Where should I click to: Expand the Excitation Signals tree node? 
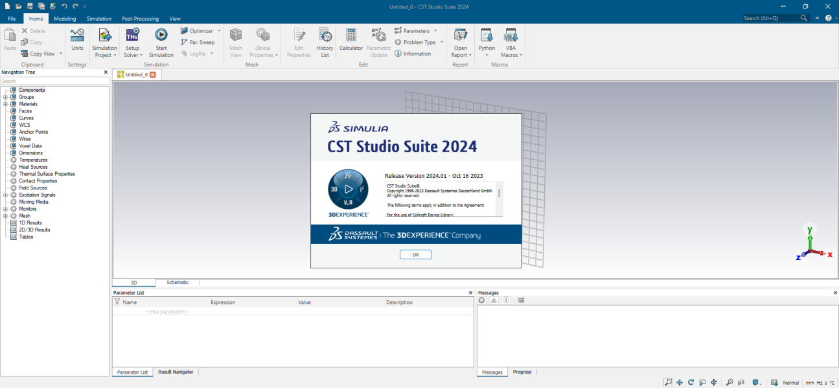click(5, 195)
